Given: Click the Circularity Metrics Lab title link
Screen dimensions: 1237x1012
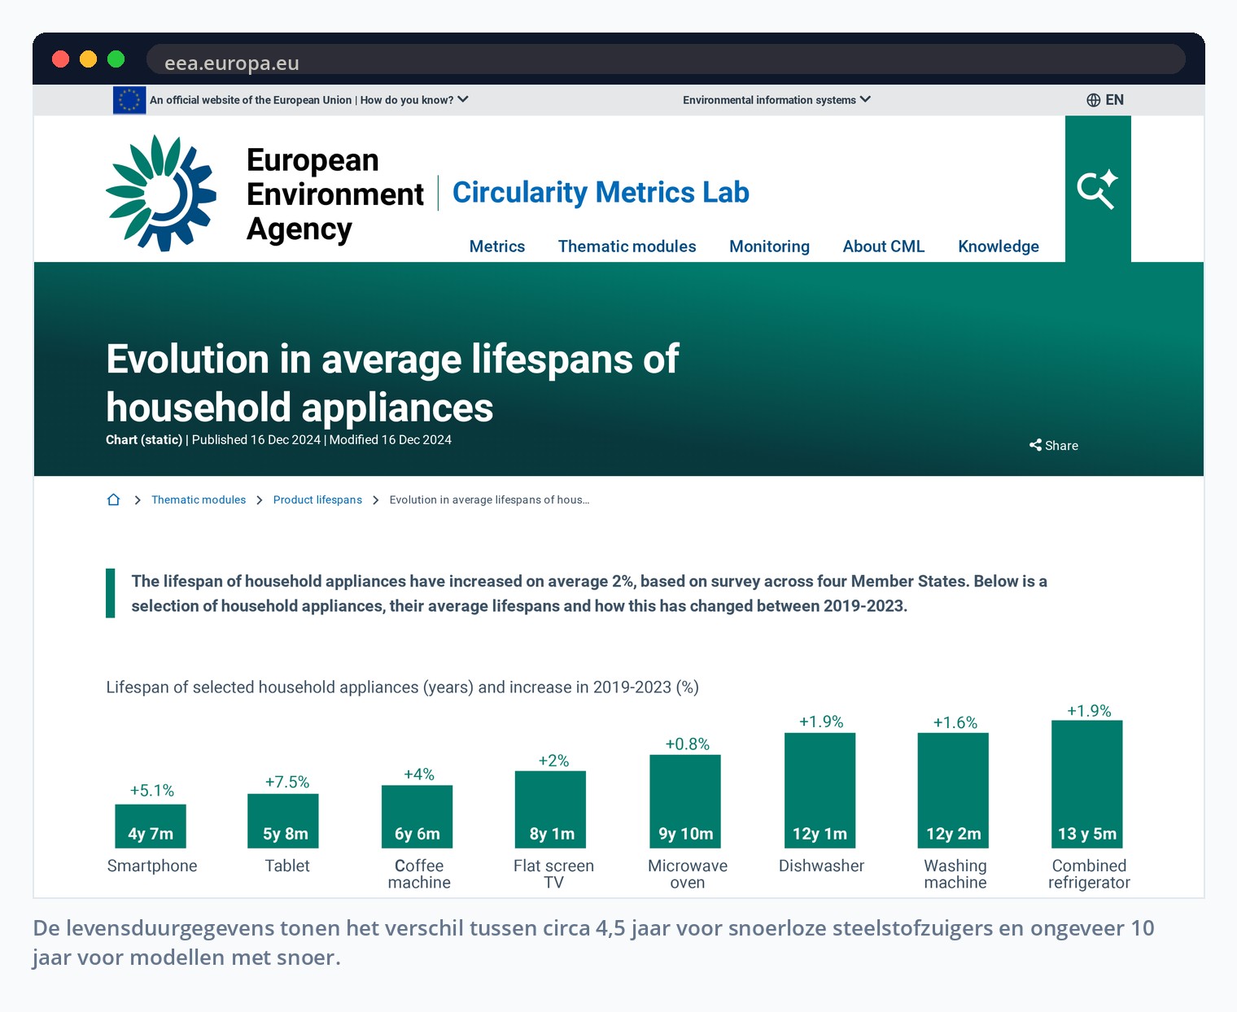Looking at the screenshot, I should pyautogui.click(x=601, y=193).
